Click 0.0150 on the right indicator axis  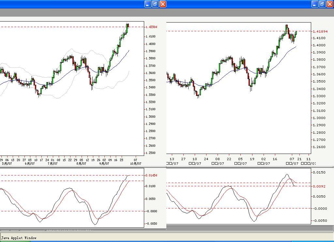(x=319, y=172)
